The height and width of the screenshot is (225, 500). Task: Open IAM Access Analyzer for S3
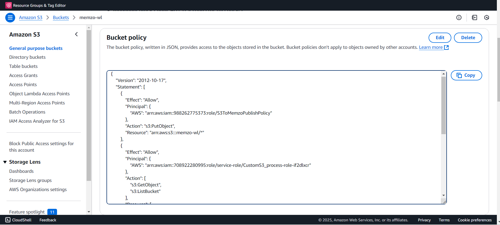coord(37,121)
